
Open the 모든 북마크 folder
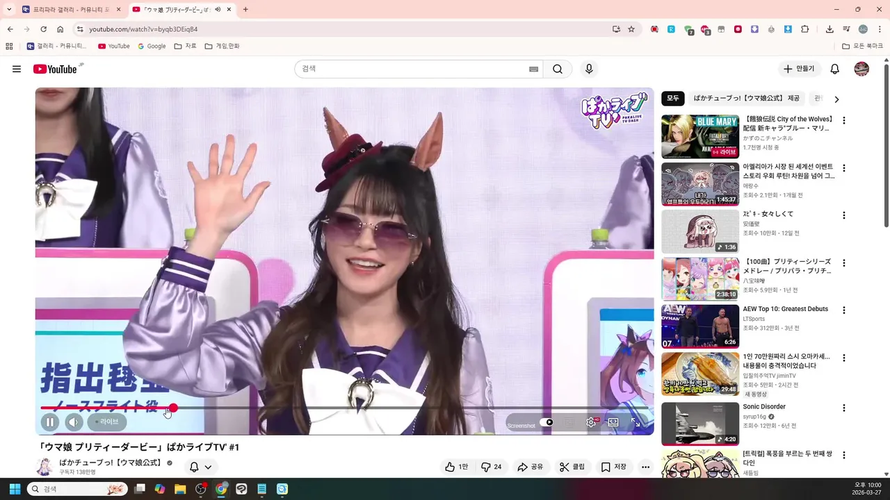(862, 46)
